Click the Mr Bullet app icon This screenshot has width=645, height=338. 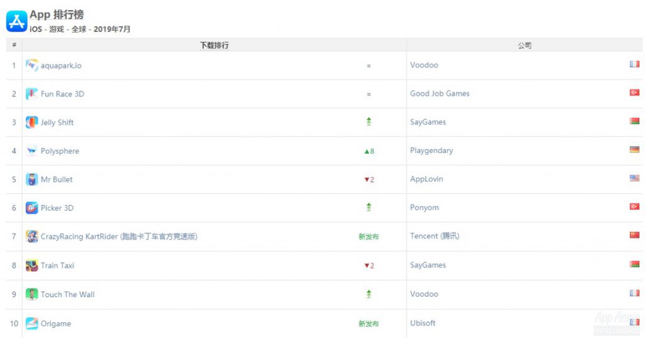[x=31, y=179]
